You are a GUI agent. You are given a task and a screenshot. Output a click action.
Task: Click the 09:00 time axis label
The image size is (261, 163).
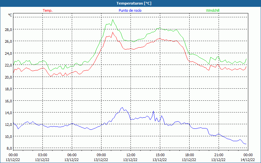point(101,155)
